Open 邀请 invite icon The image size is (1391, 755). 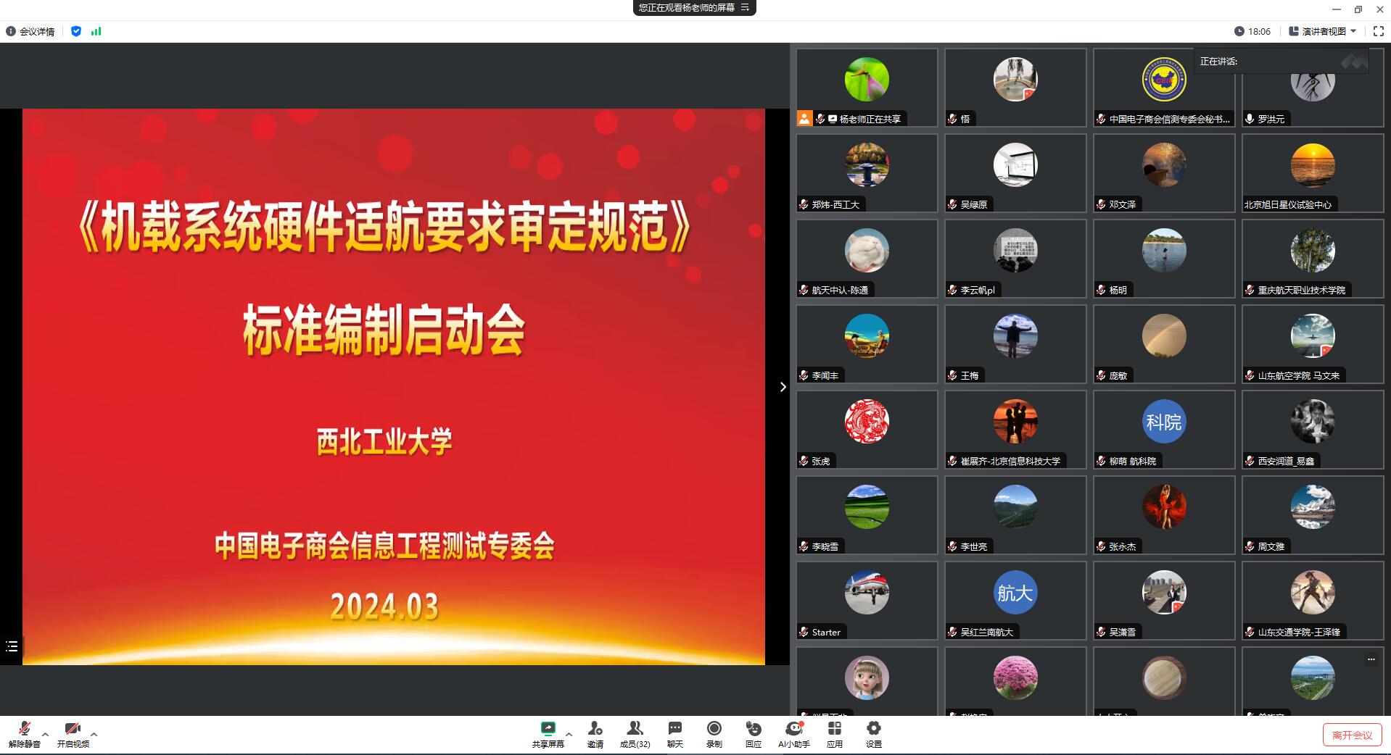595,734
